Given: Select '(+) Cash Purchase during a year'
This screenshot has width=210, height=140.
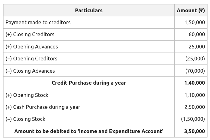Looking at the screenshot, I should point(43,107).
